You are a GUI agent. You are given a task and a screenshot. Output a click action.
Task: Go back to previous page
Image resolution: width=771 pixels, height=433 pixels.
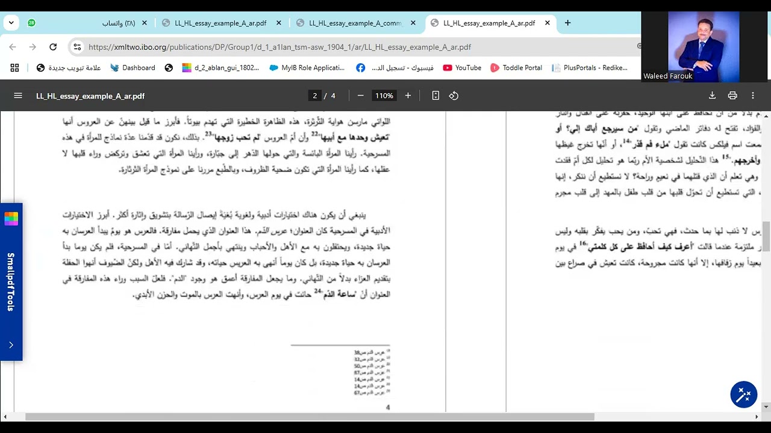pos(13,47)
